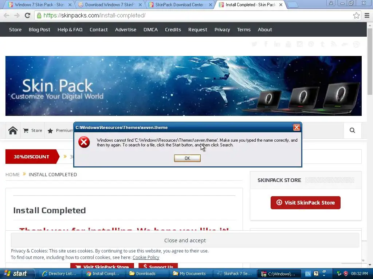Open the Privacy page
This screenshot has height=279, width=373.
pyautogui.click(x=222, y=30)
